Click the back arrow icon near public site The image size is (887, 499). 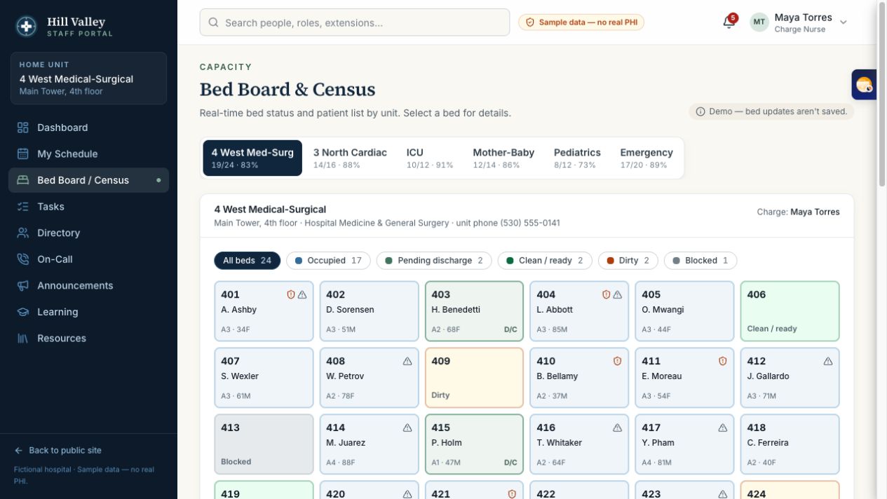[x=19, y=451]
